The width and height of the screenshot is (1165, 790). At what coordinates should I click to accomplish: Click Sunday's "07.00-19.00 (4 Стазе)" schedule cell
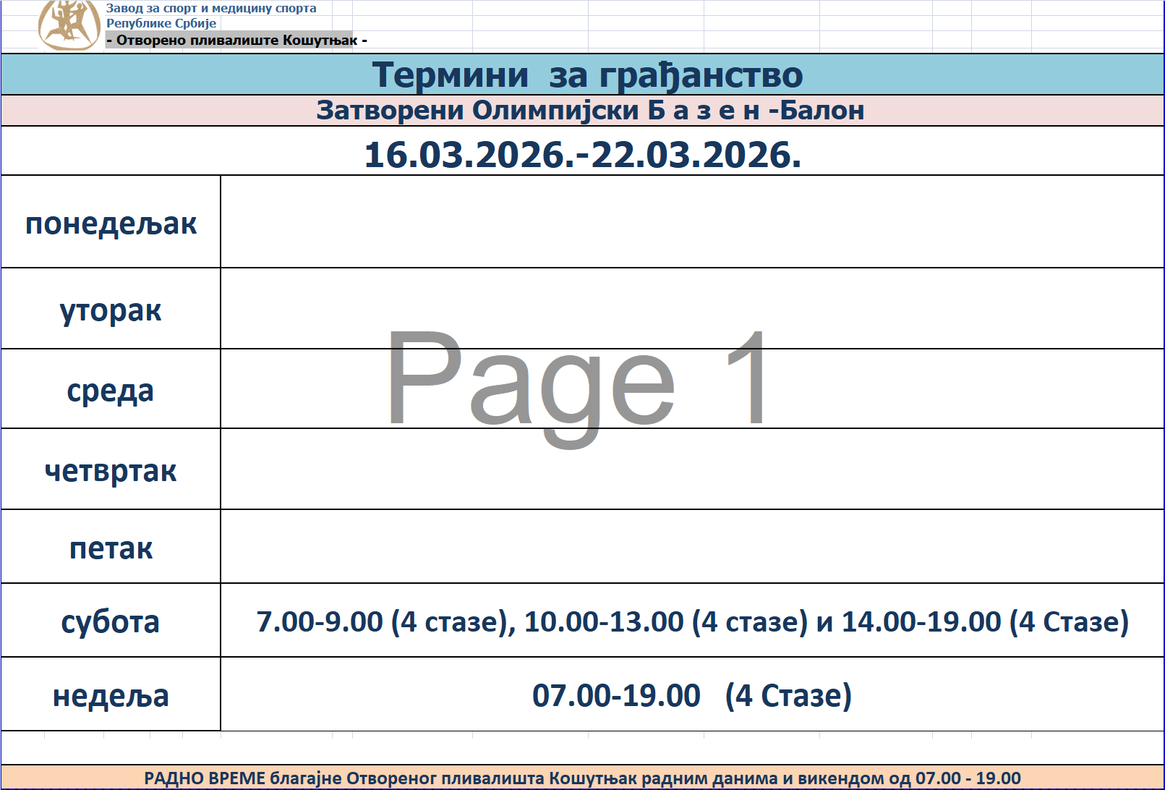click(692, 695)
